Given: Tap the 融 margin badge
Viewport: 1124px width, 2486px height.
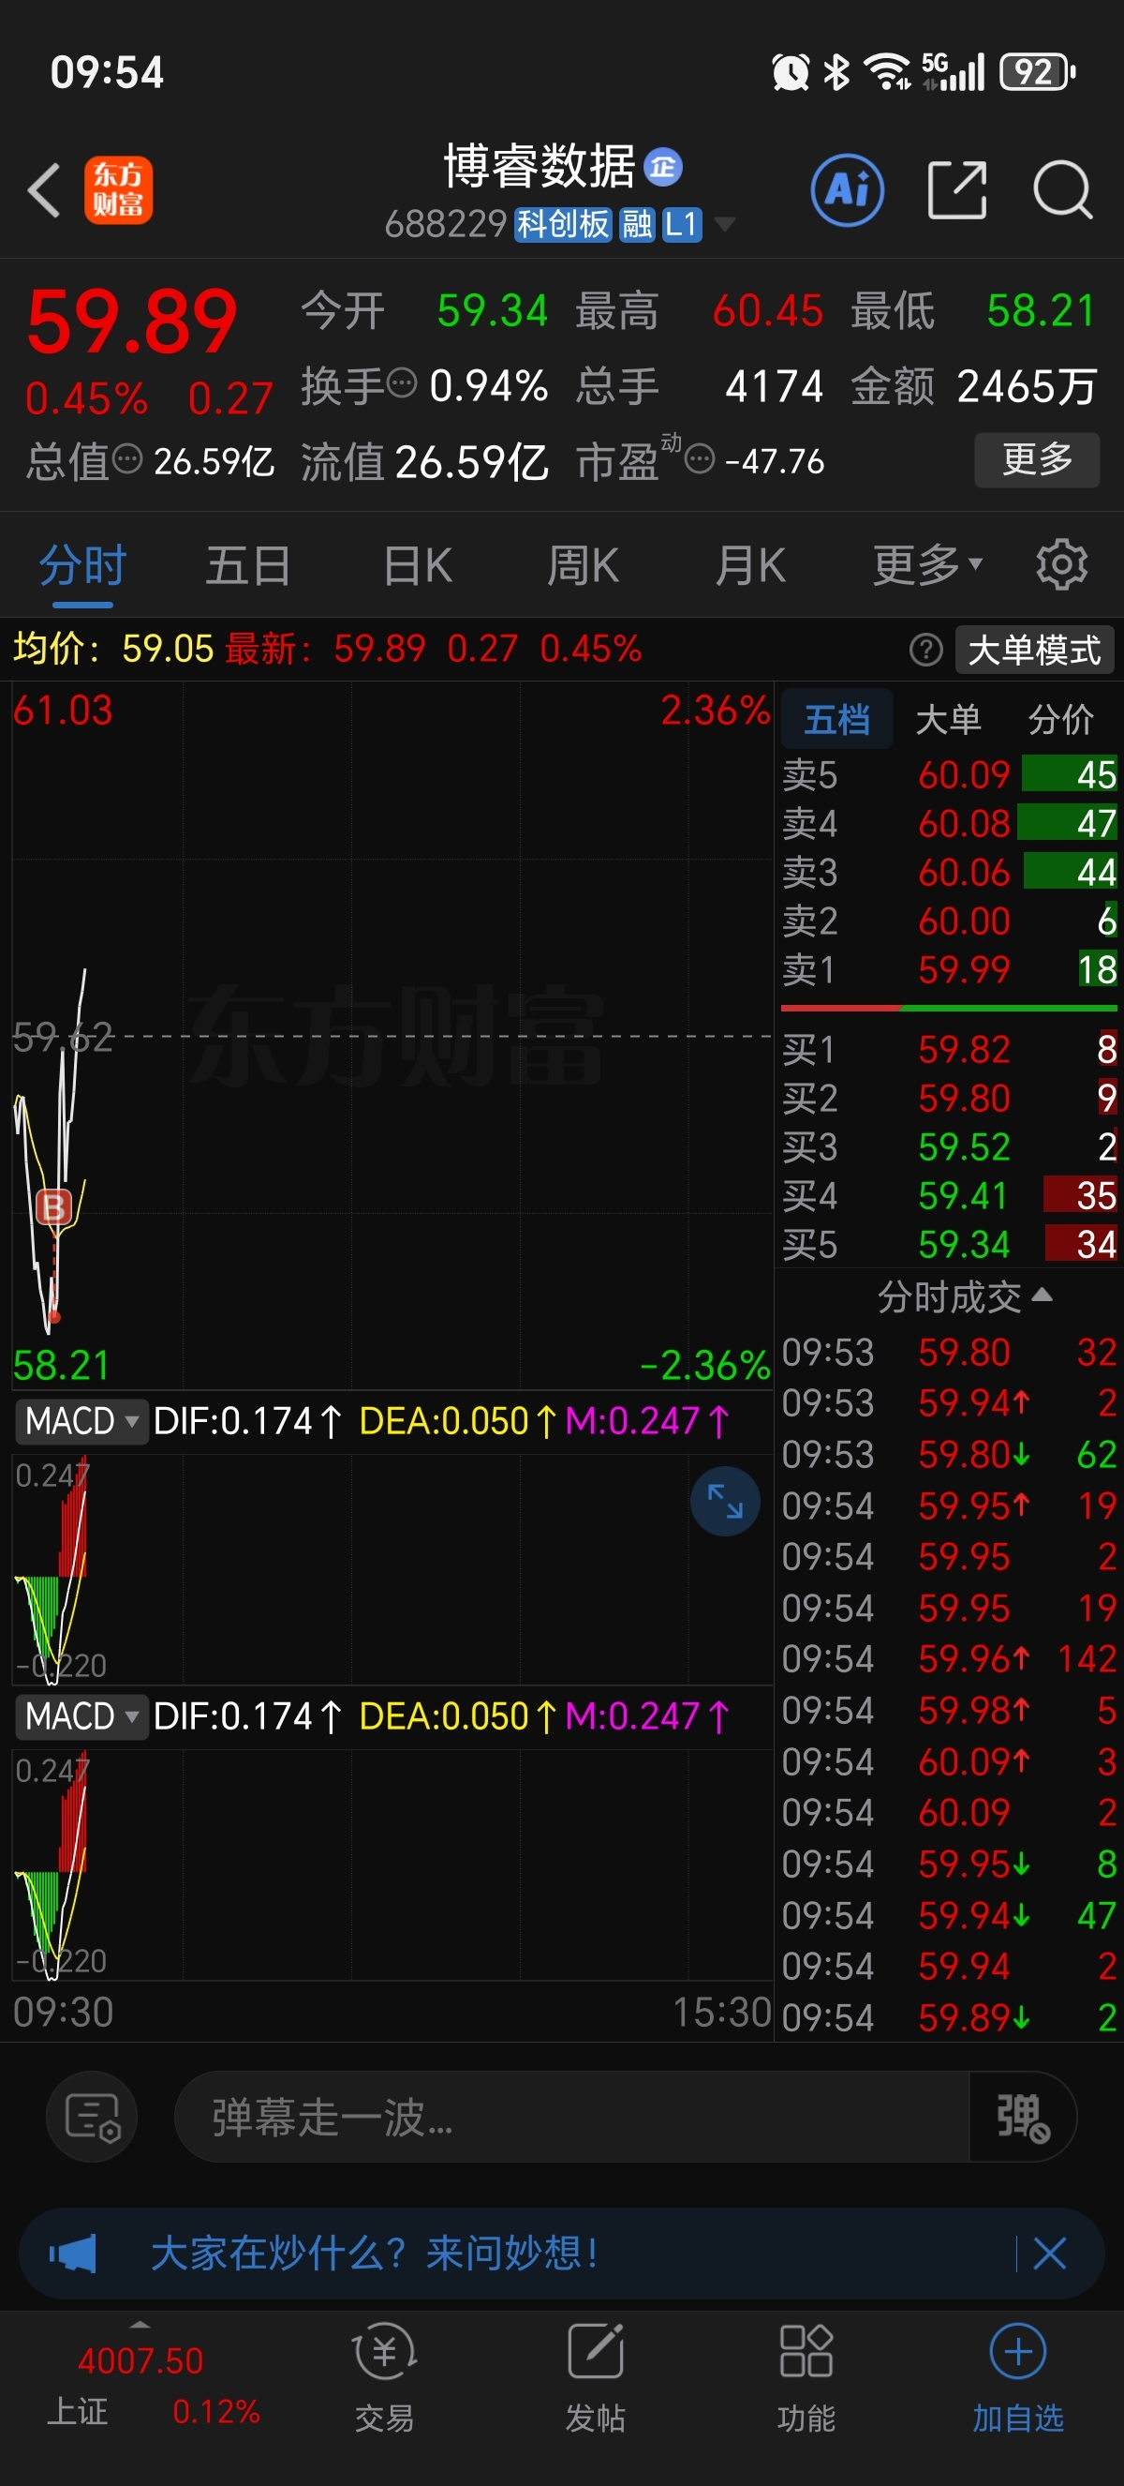Looking at the screenshot, I should pyautogui.click(x=636, y=225).
